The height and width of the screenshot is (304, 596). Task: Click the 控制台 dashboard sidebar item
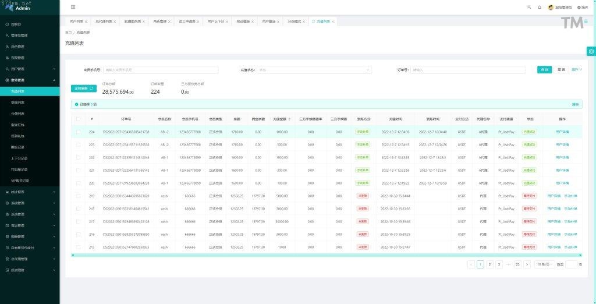coord(16,24)
